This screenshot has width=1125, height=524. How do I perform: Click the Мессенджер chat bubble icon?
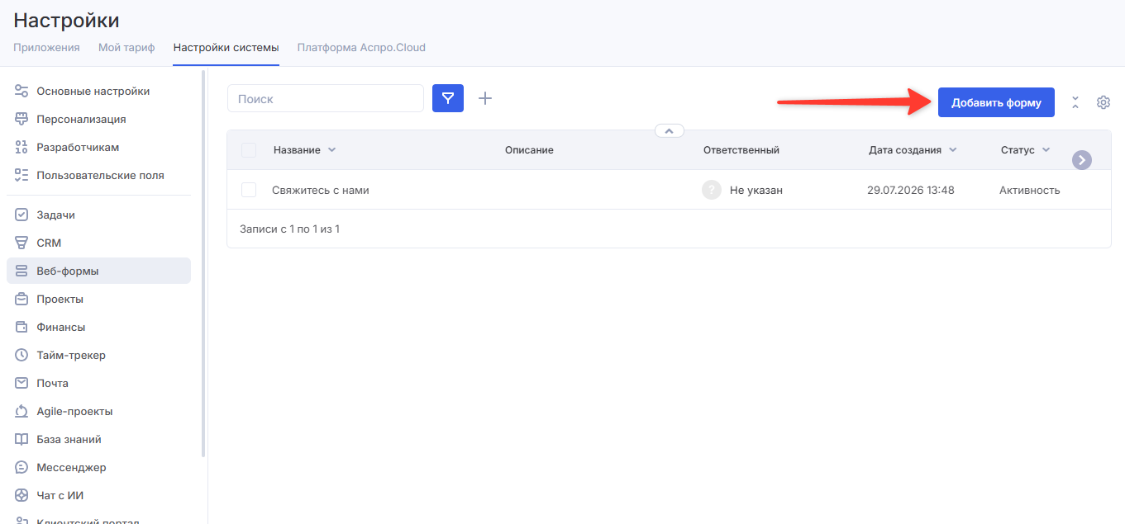(x=21, y=467)
